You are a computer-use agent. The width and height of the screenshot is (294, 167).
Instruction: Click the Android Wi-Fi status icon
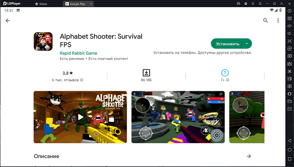click(272, 10)
